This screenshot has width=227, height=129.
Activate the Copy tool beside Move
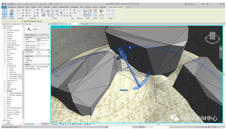(48, 15)
